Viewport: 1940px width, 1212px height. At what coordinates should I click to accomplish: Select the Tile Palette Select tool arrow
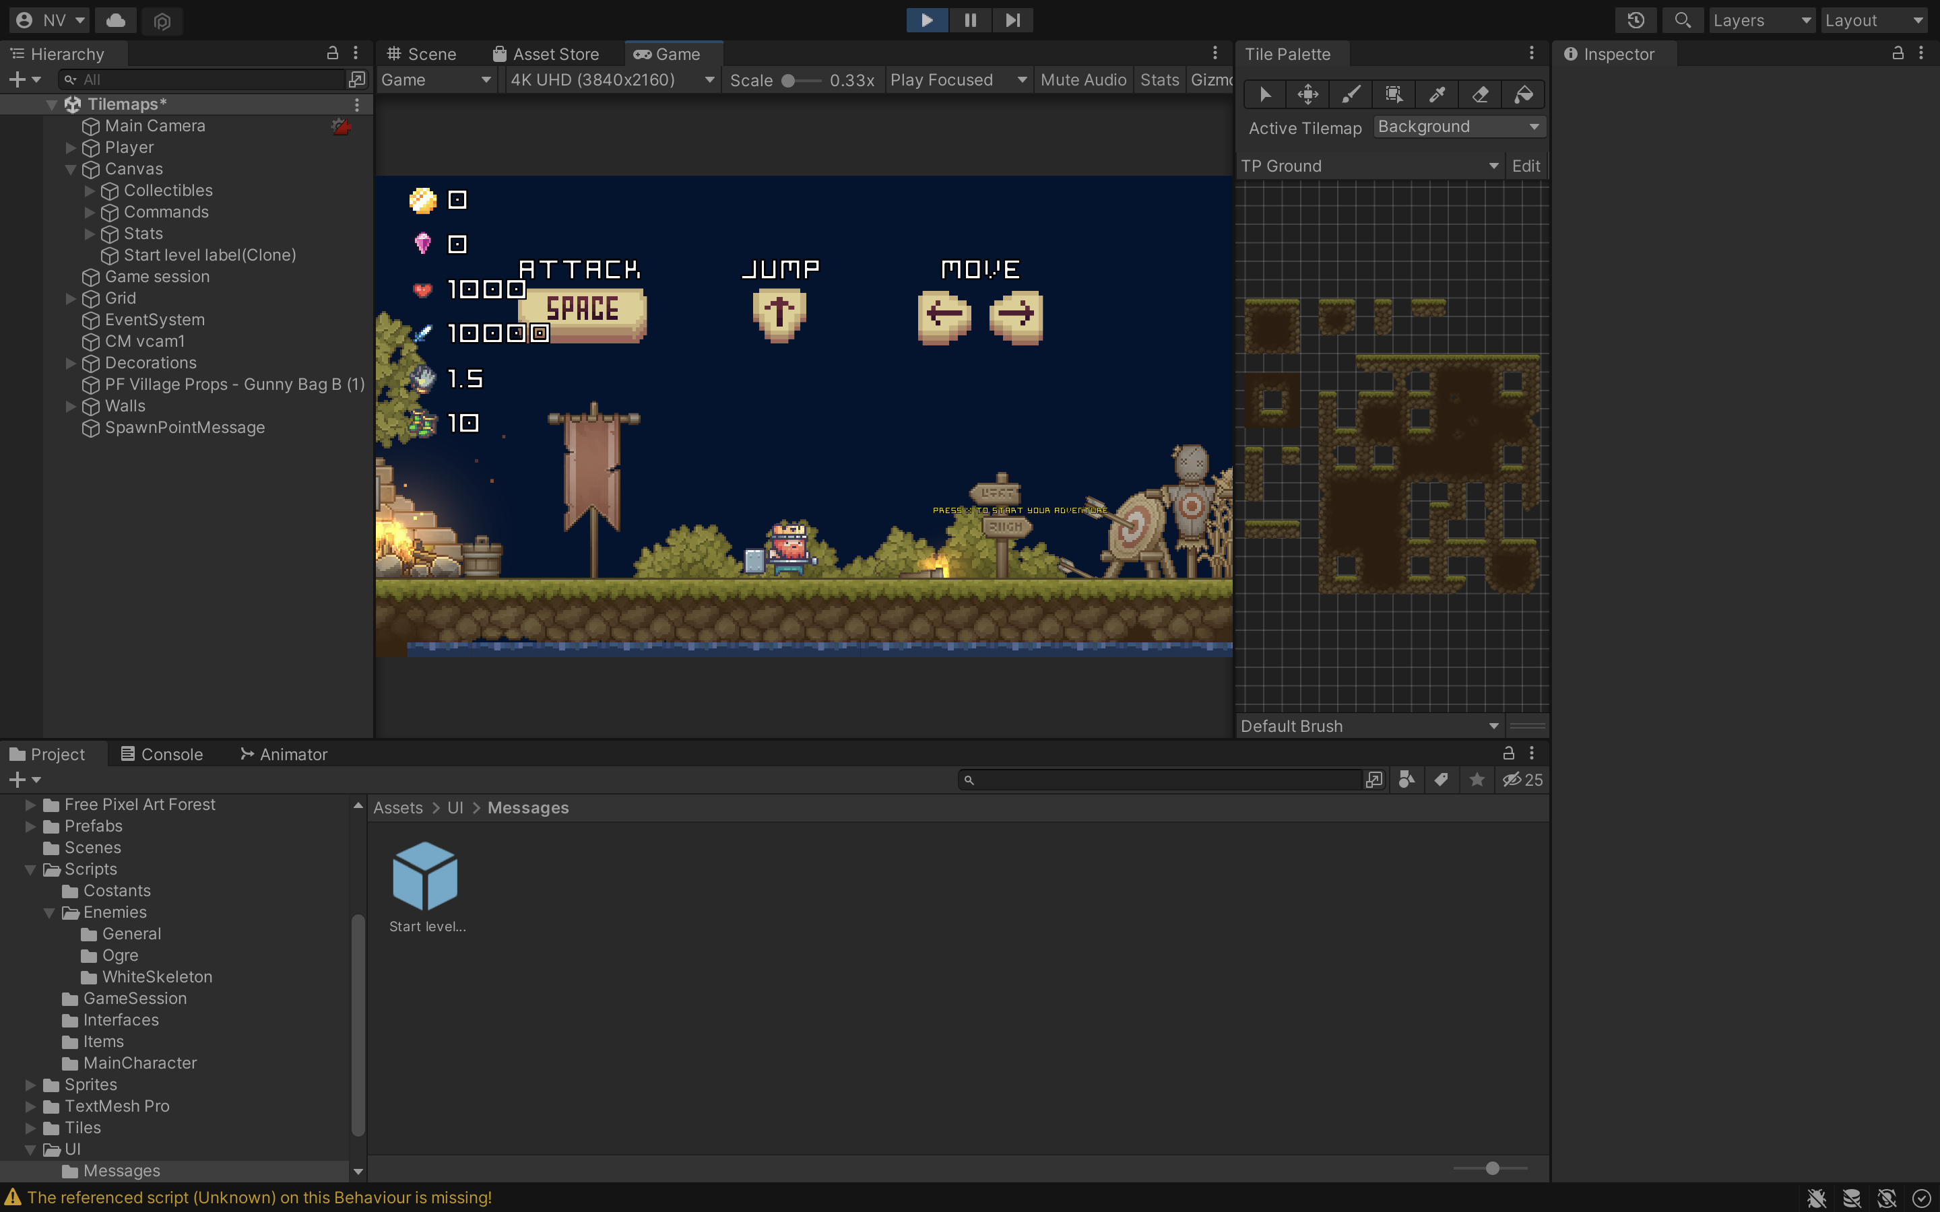click(x=1265, y=94)
